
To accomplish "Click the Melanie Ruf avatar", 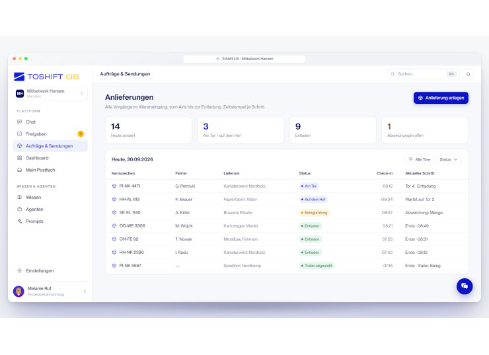I will click(19, 292).
